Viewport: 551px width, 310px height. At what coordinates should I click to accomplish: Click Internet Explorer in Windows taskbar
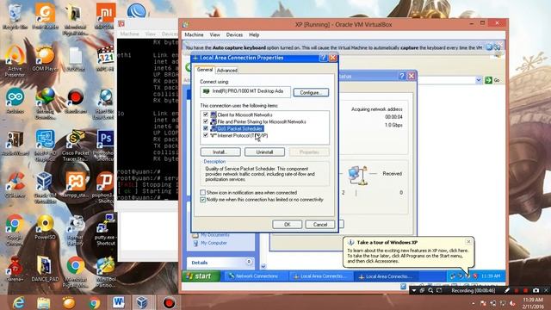tap(18, 302)
